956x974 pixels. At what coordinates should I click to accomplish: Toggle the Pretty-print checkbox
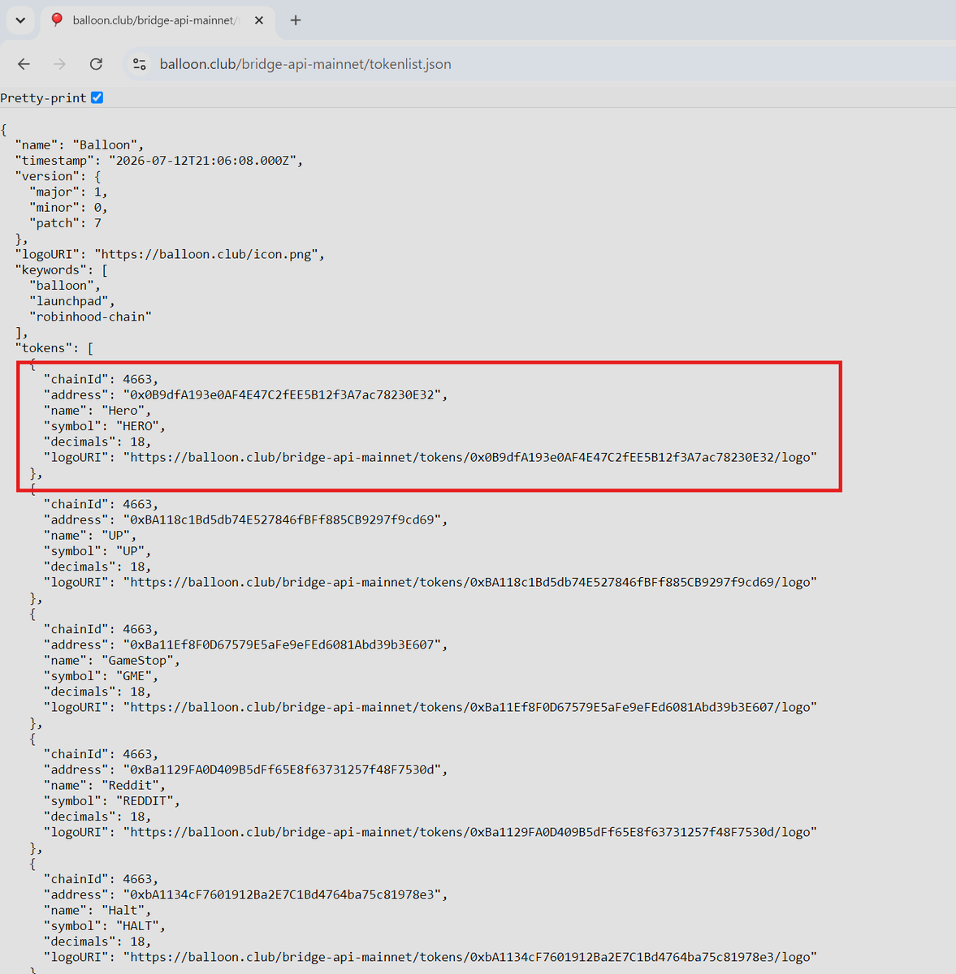coord(97,97)
